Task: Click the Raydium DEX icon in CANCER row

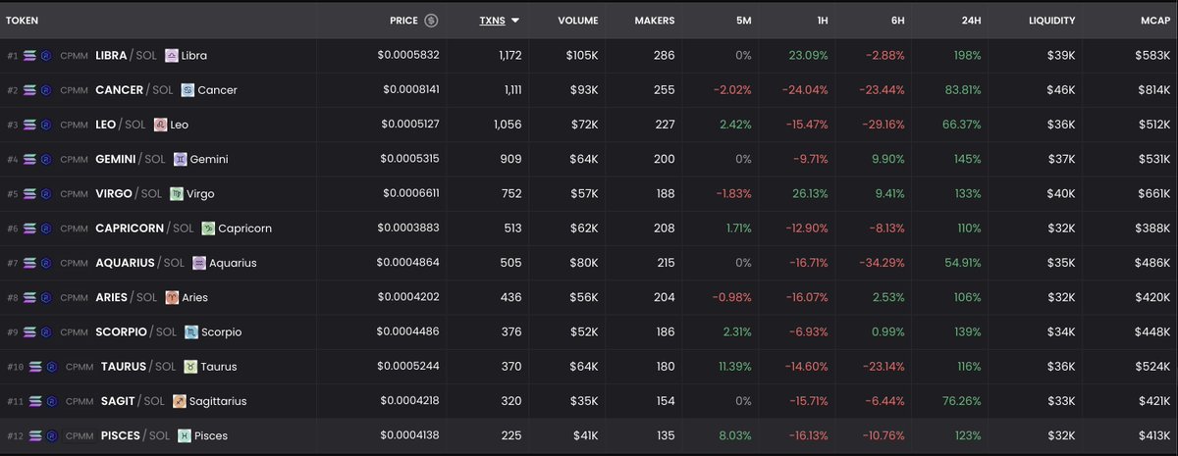Action: (x=45, y=90)
